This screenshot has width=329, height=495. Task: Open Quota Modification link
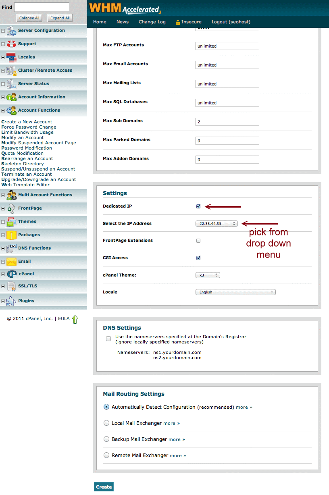pyautogui.click(x=23, y=153)
